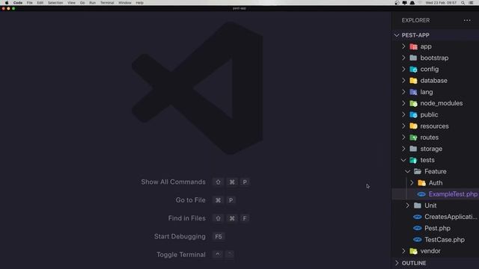This screenshot has height=269, width=479.
Task: Click the open Feature folder icon
Action: coord(418,171)
